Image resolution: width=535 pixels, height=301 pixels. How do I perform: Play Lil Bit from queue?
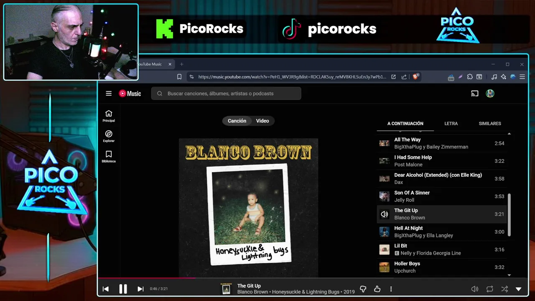(442, 250)
